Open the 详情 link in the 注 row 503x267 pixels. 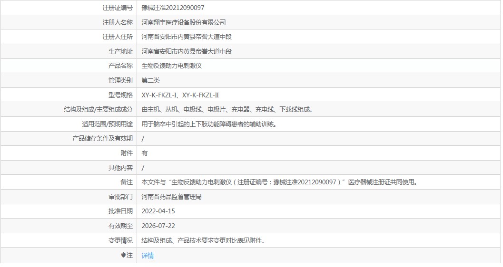[x=148, y=256]
